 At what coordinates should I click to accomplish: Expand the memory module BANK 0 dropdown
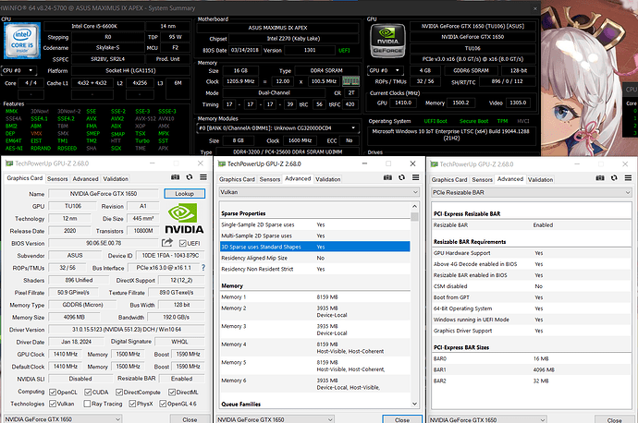pos(277,128)
